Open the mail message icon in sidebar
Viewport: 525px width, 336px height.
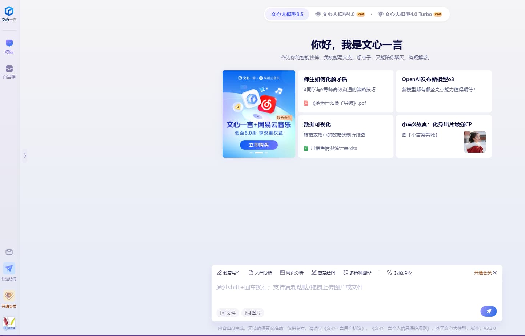[x=9, y=252]
